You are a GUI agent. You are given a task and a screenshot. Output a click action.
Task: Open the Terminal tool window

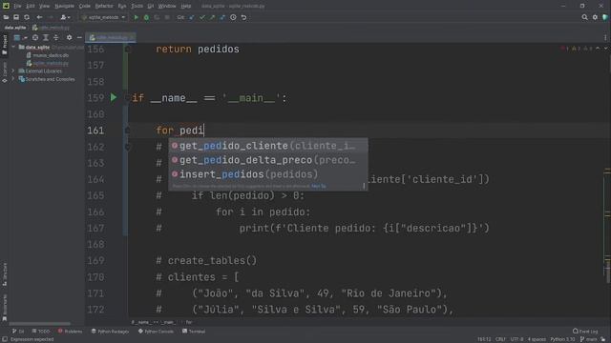click(194, 332)
